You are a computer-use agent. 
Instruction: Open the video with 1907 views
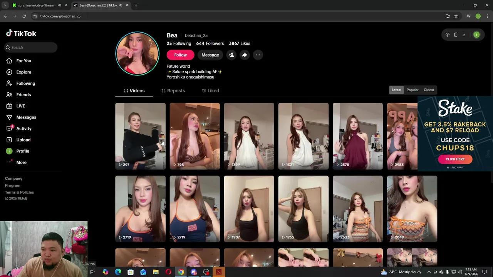(249, 209)
